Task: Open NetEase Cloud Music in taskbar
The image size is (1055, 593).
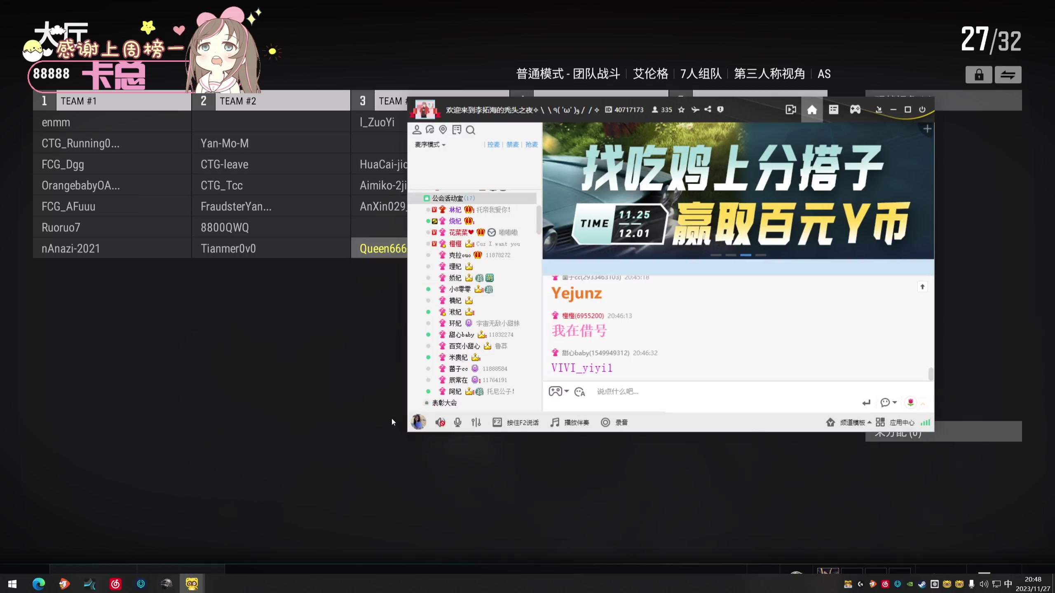Action: click(115, 584)
